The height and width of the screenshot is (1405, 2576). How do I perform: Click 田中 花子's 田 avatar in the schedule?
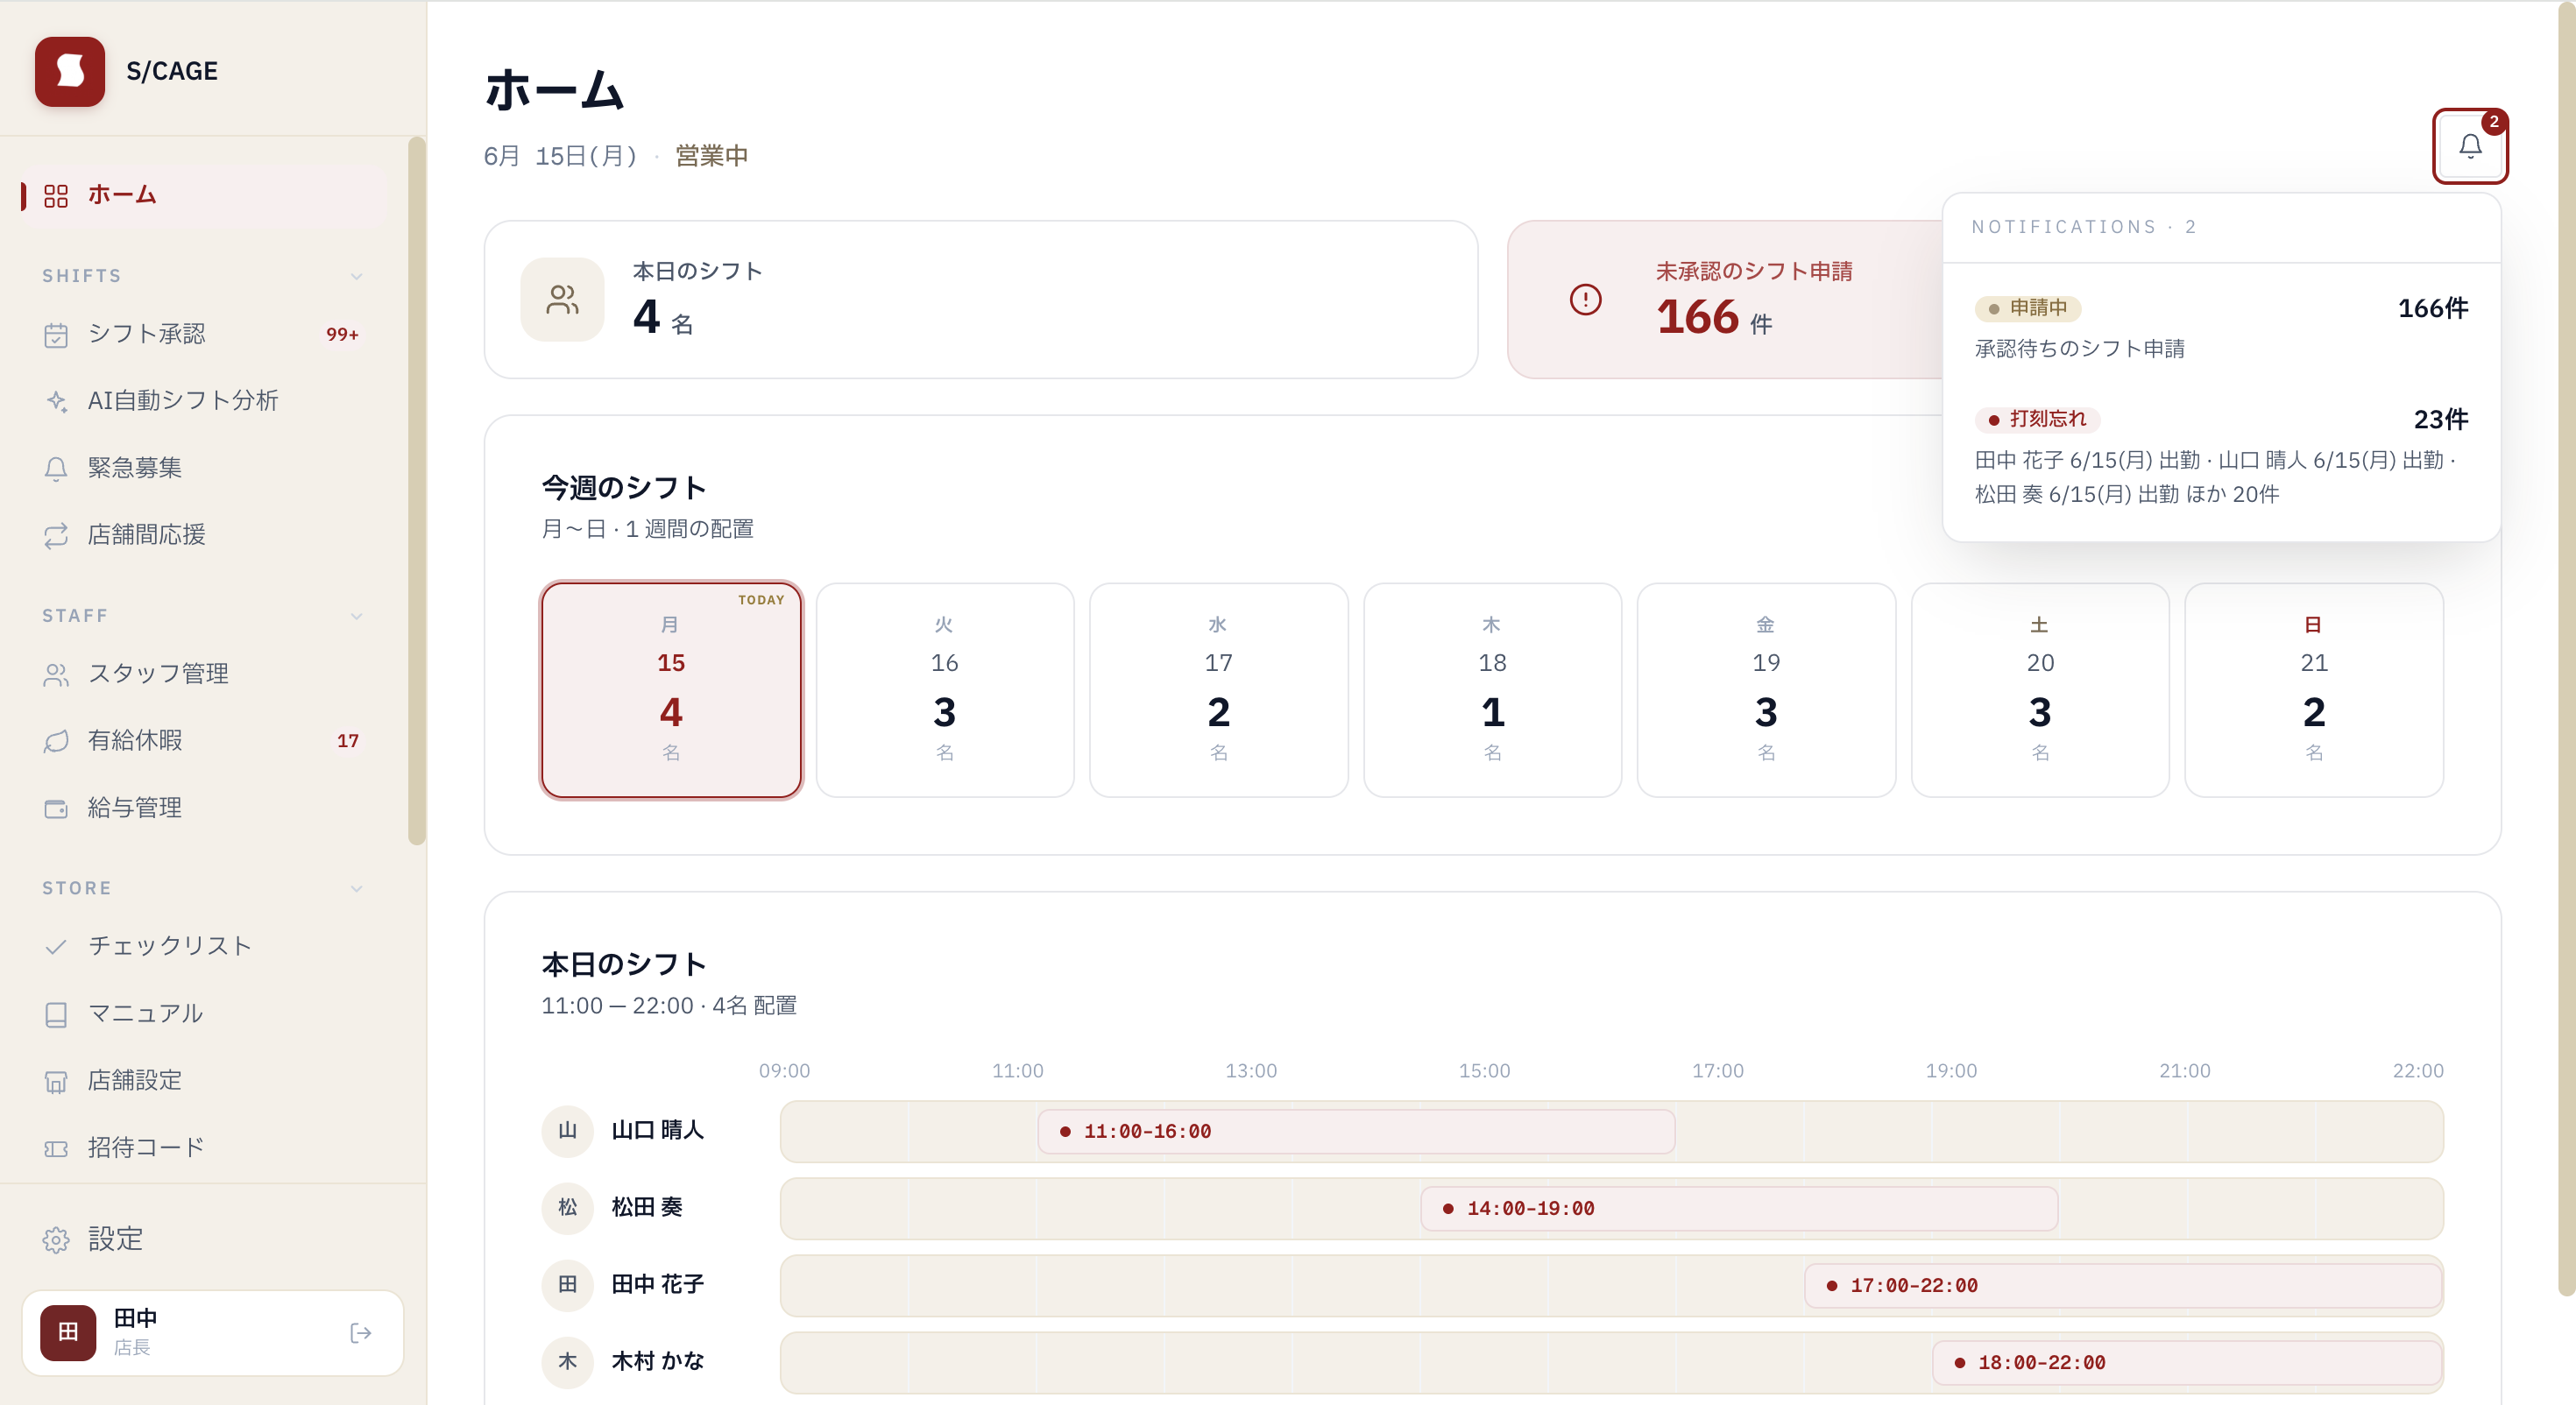[567, 1285]
